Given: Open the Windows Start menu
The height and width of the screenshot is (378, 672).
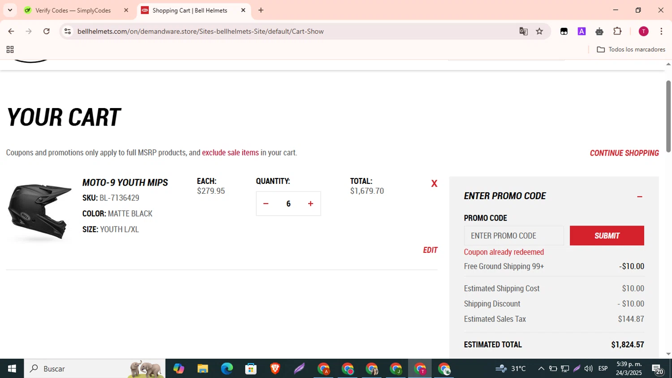Looking at the screenshot, I should (x=12, y=369).
